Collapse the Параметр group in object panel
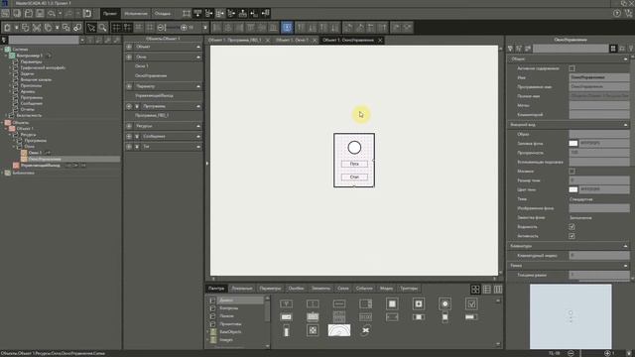The width and height of the screenshot is (635, 357). [x=198, y=86]
